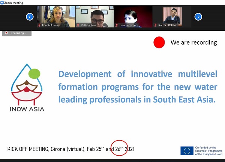Image resolution: width=225 pixels, height=162 pixels.
Task: Click the large red recording circle on slide
Action: (x=159, y=43)
